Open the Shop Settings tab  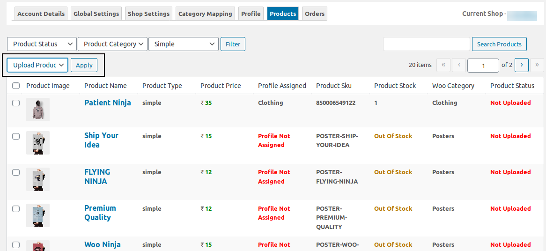pos(149,14)
